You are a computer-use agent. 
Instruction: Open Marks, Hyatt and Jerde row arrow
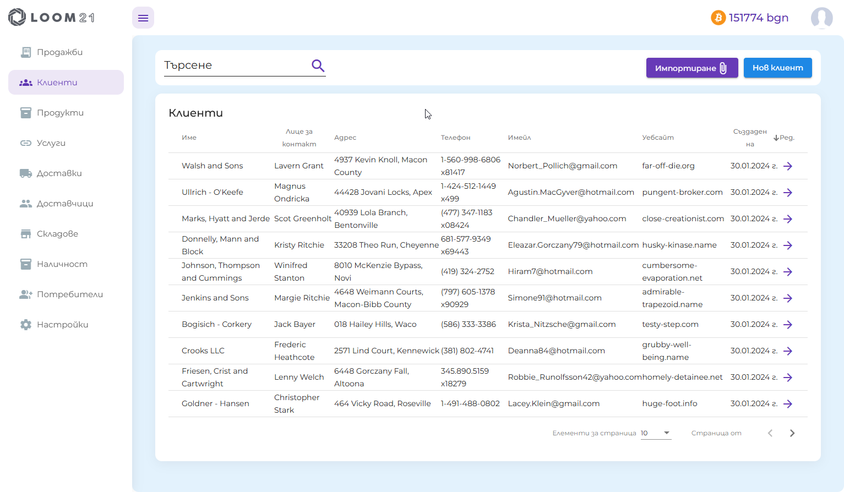[x=788, y=219]
